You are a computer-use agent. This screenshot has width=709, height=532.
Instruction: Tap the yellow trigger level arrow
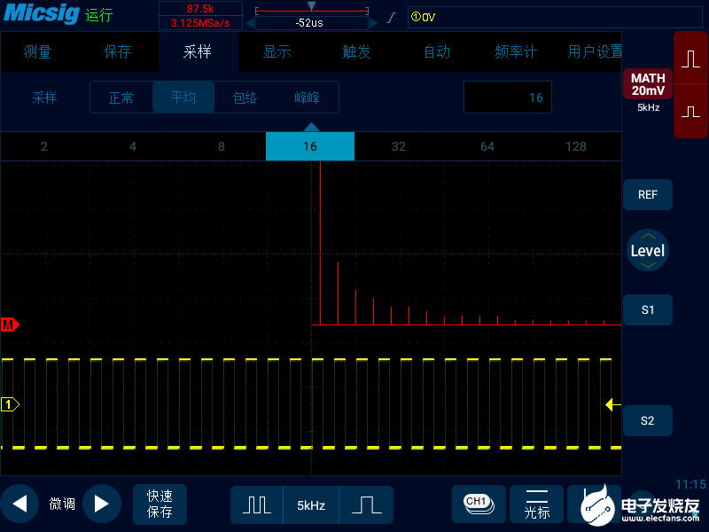click(612, 404)
